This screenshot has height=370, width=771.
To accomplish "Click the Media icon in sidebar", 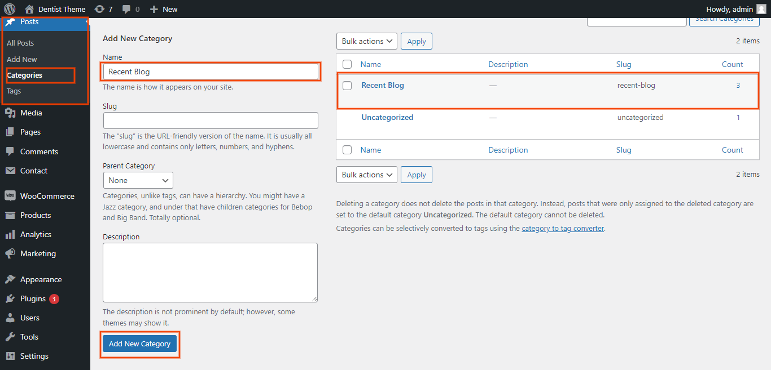I will coord(10,113).
